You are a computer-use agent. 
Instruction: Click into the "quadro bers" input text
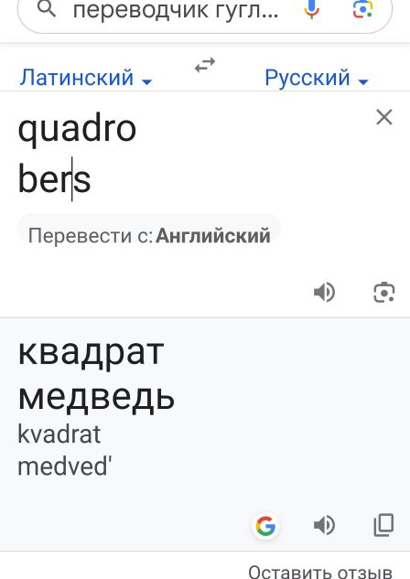tap(77, 154)
